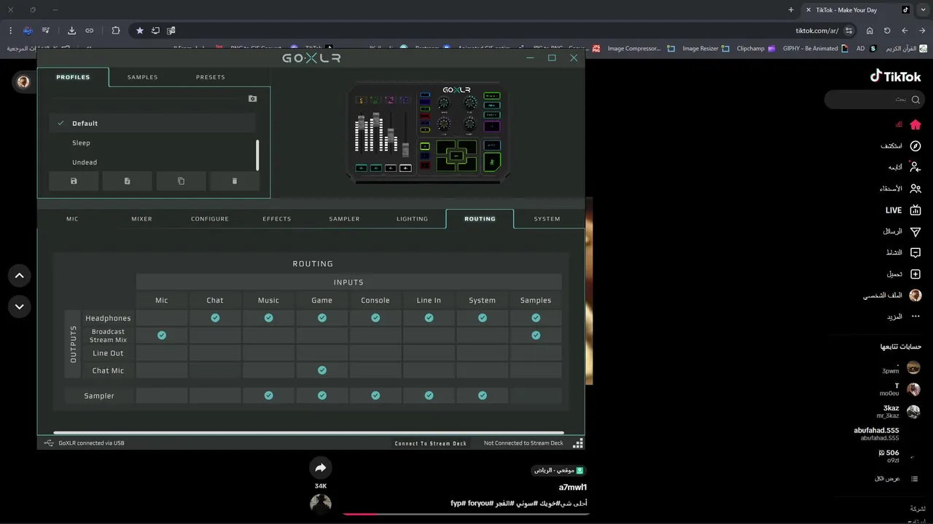This screenshot has width=933, height=524.
Task: Enable Music routing to Line Out
Action: [268, 353]
